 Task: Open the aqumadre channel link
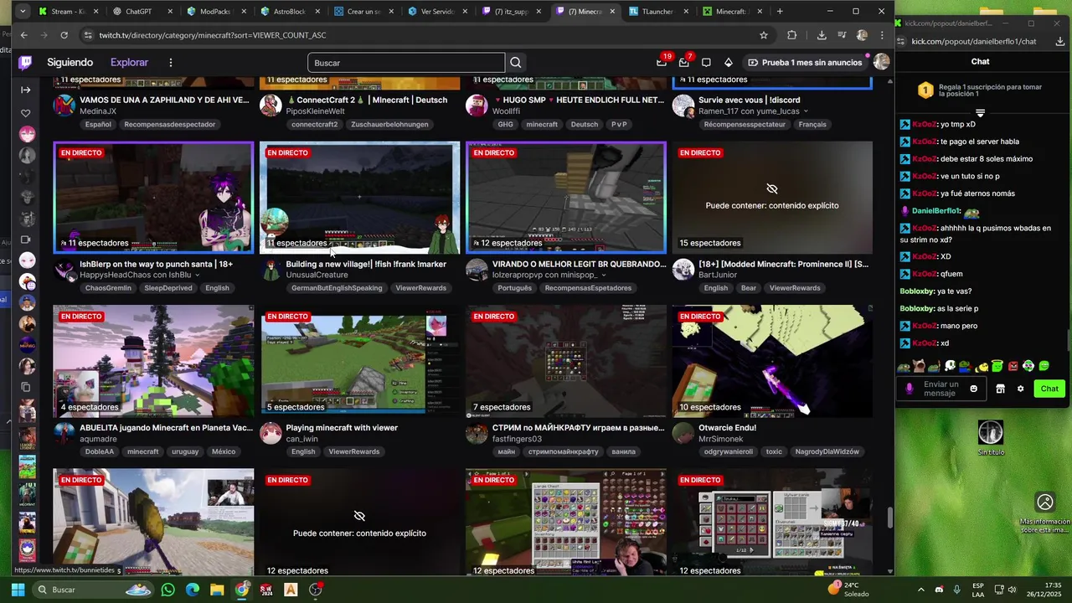[98, 439]
